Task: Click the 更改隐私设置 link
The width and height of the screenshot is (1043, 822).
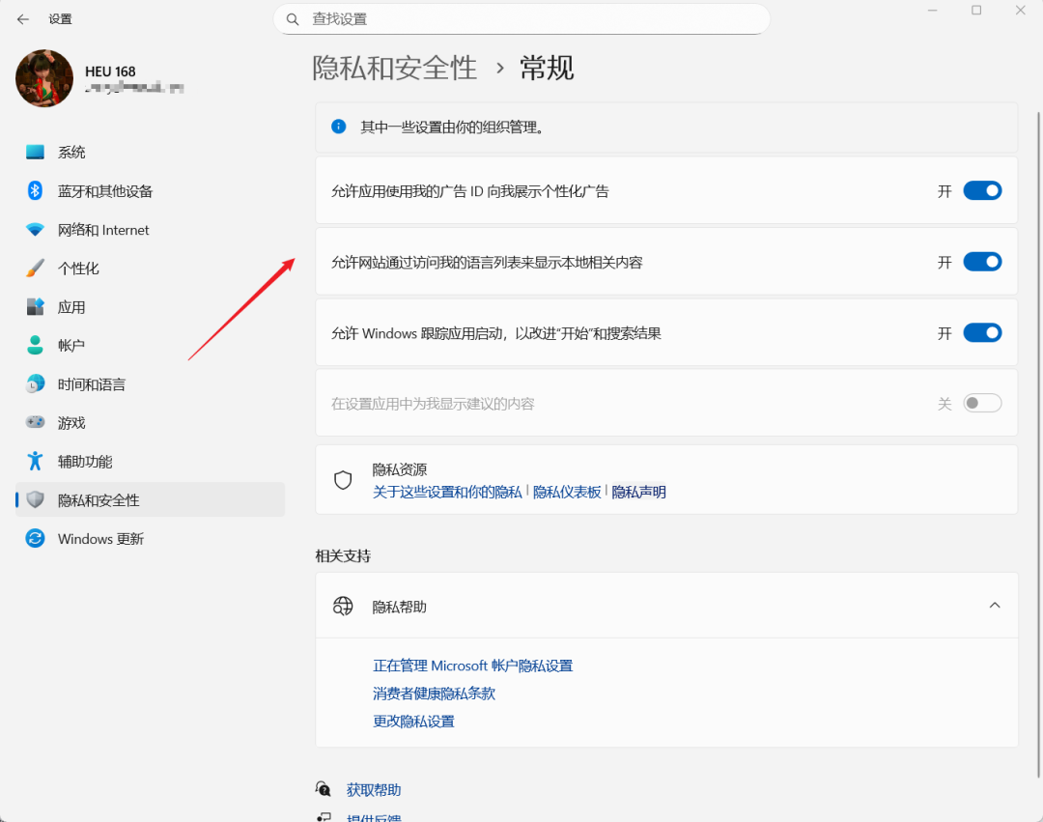Action: pyautogui.click(x=412, y=721)
